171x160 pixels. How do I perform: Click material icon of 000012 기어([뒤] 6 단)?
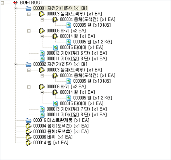coord(42,53)
